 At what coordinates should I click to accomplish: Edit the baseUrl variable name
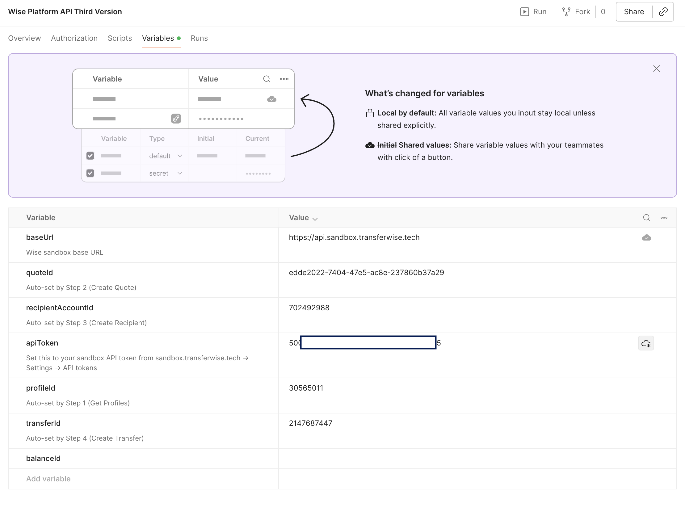click(x=40, y=237)
